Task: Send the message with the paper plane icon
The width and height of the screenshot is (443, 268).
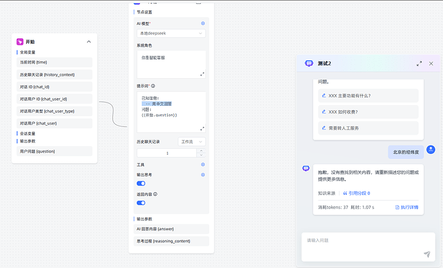Action: [x=427, y=254]
